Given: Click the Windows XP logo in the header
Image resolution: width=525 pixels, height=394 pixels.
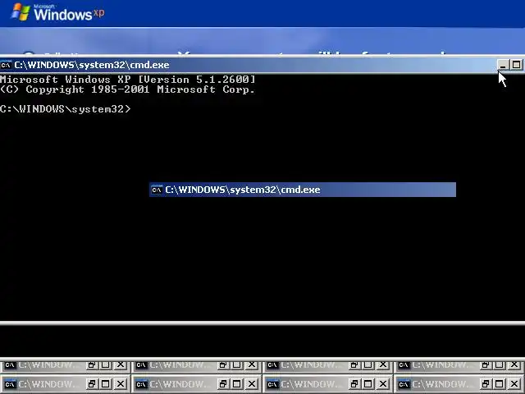Looking at the screenshot, I should (x=57, y=12).
